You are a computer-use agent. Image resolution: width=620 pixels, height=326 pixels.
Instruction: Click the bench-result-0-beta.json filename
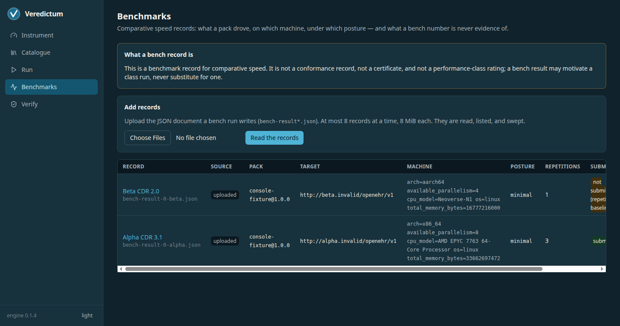pos(160,199)
